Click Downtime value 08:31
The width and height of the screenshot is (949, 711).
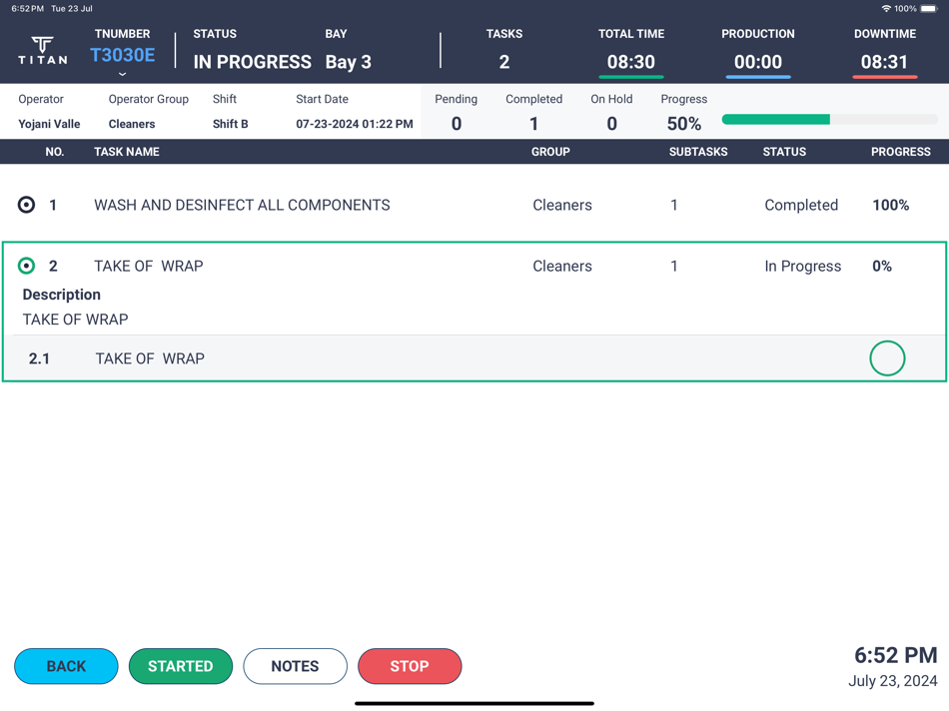(x=885, y=62)
